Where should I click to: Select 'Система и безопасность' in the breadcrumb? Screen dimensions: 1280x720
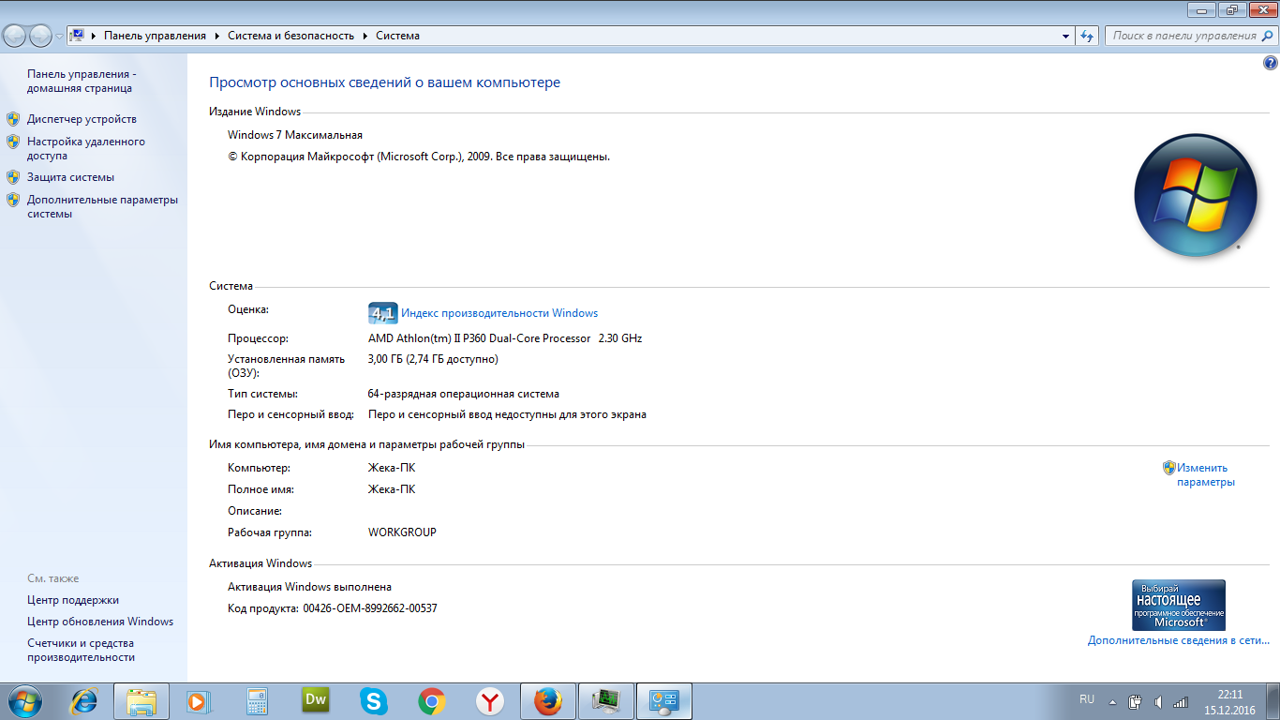click(290, 36)
